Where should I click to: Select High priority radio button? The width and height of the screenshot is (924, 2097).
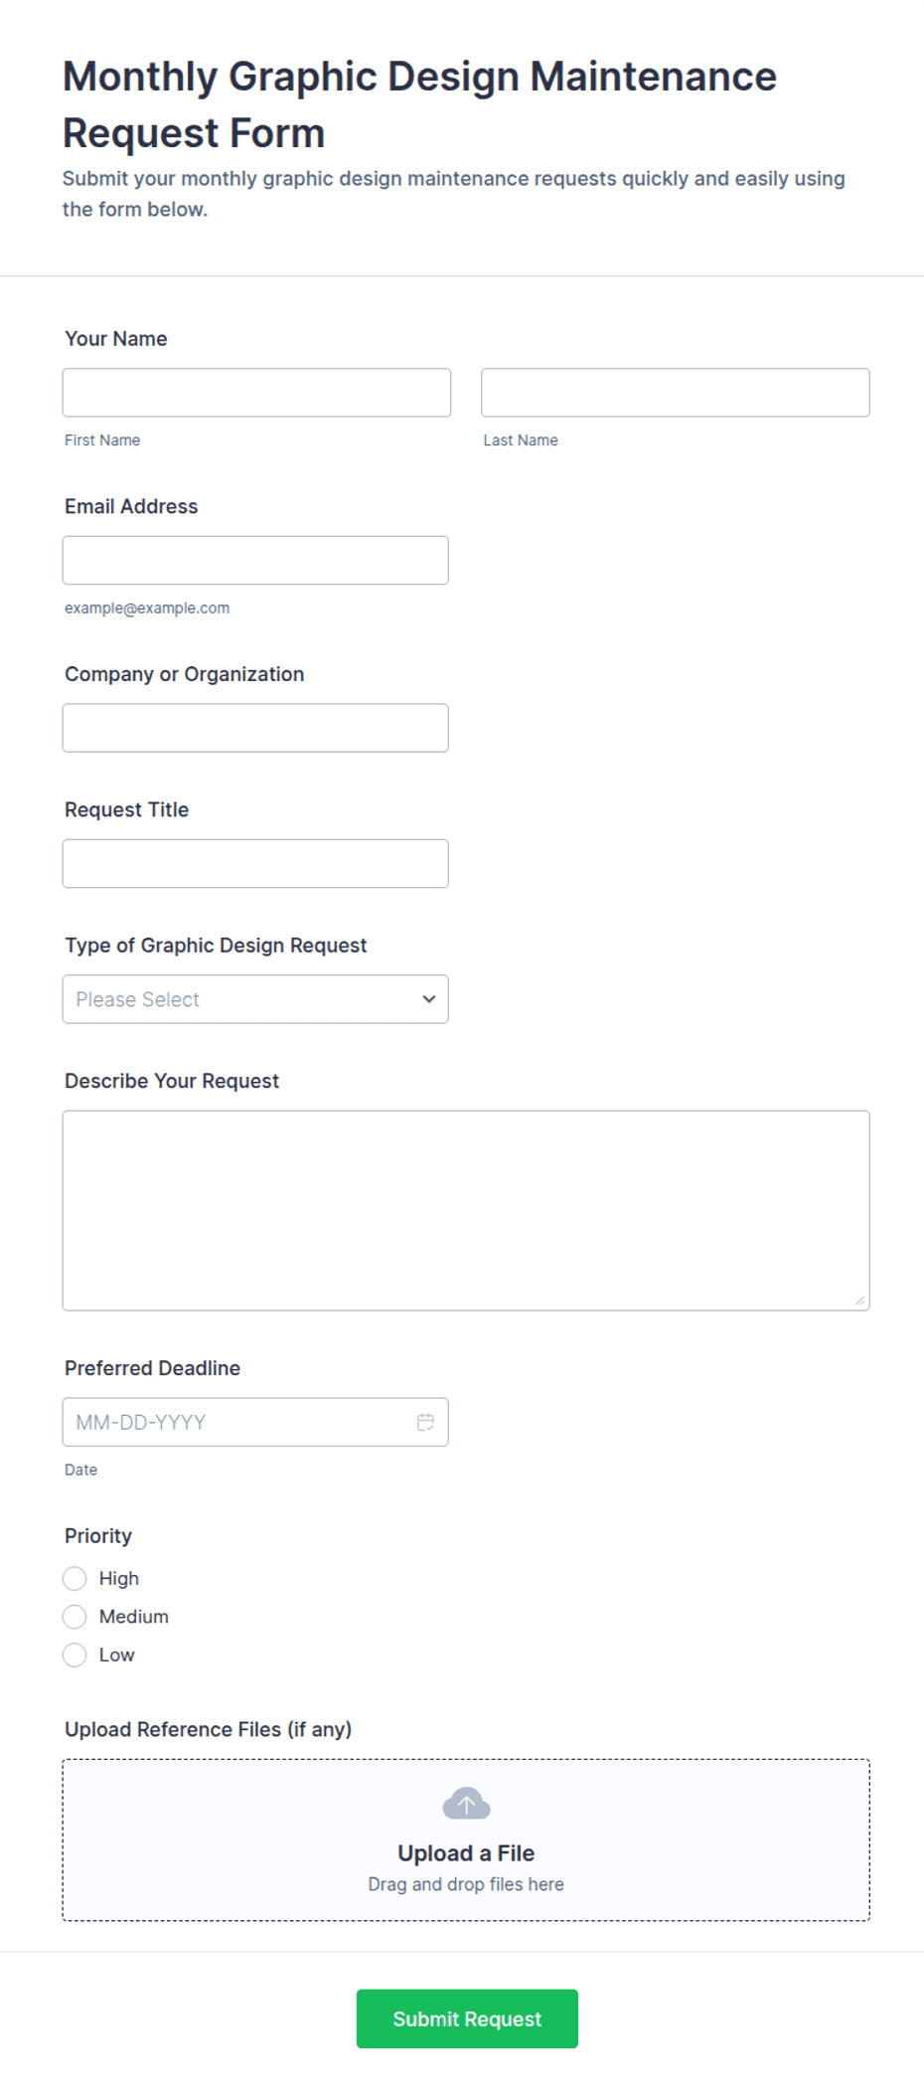click(75, 1579)
